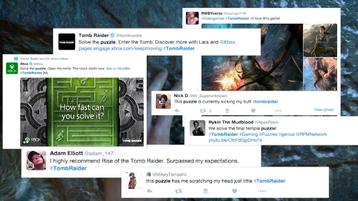The width and height of the screenshot is (358, 201).
Task: Click the '@doomgirl118' handle
Action: click(235, 13)
